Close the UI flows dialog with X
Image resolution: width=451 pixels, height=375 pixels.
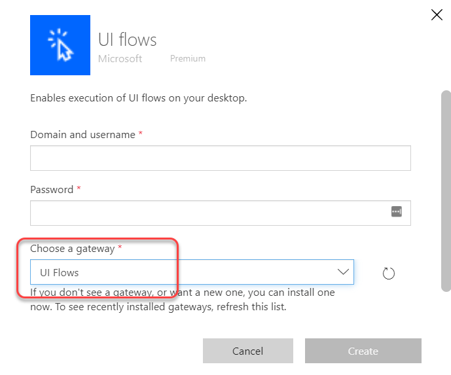tap(437, 14)
